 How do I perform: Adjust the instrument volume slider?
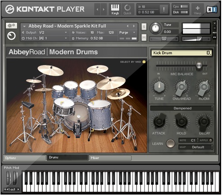[x=196, y=39]
